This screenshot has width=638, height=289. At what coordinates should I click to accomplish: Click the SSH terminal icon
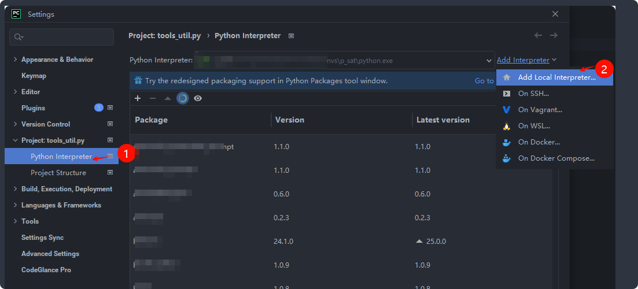pos(507,94)
